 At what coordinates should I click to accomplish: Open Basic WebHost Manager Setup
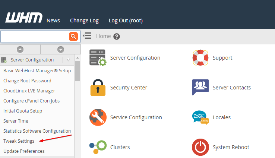point(37,71)
